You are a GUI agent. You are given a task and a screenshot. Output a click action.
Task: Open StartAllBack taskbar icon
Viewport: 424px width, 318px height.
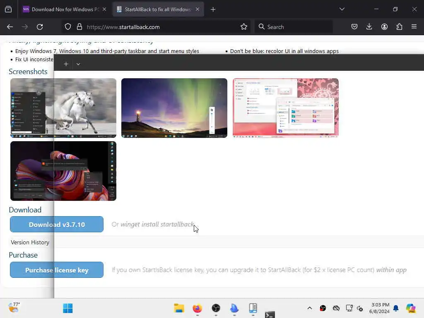(253, 308)
